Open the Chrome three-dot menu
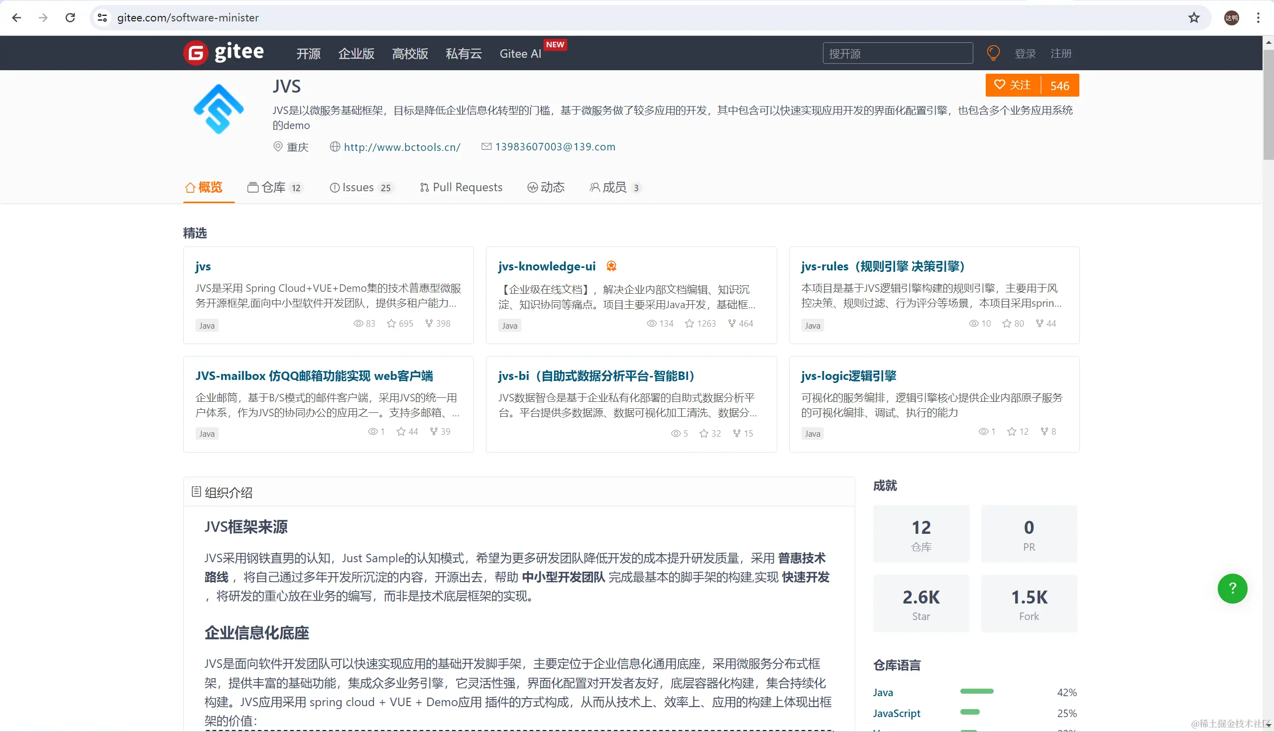Image resolution: width=1274 pixels, height=732 pixels. coord(1258,18)
